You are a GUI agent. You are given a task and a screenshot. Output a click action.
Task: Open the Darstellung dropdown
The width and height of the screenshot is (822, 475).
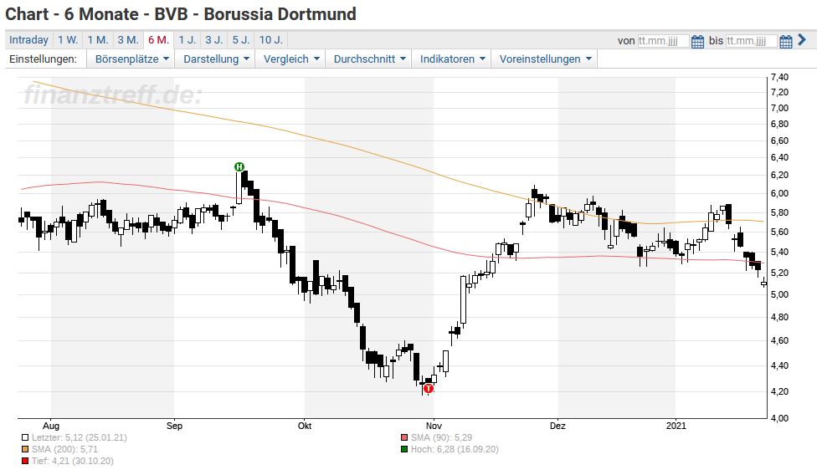215,59
